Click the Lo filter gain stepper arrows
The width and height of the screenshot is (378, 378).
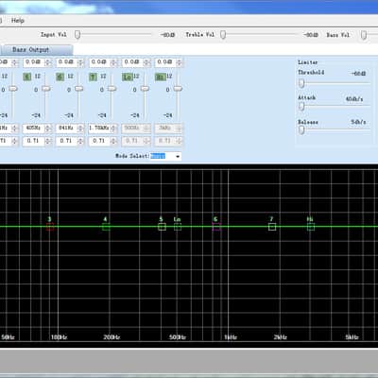pyautogui.click(x=146, y=62)
